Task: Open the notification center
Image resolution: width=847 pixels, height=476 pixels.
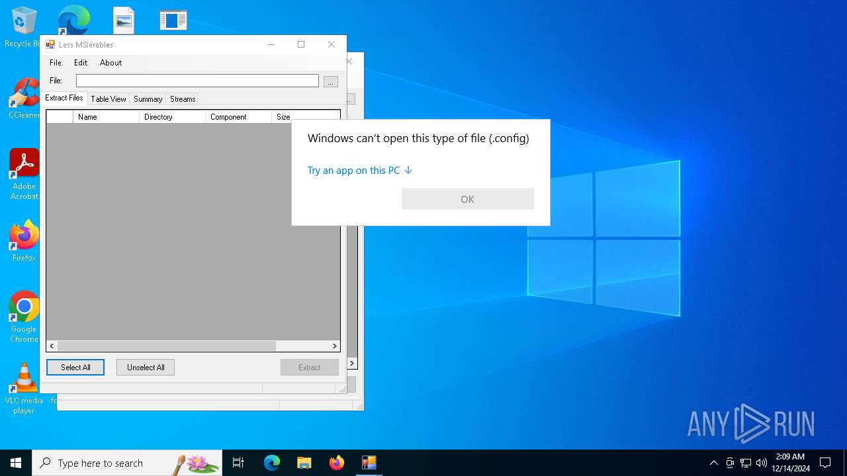Action: point(825,463)
